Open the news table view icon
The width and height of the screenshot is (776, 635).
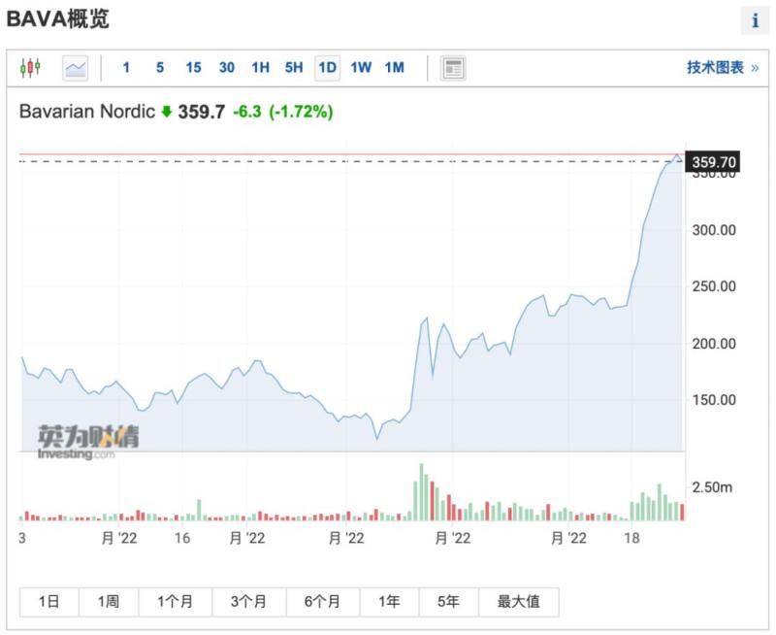pyautogui.click(x=453, y=68)
